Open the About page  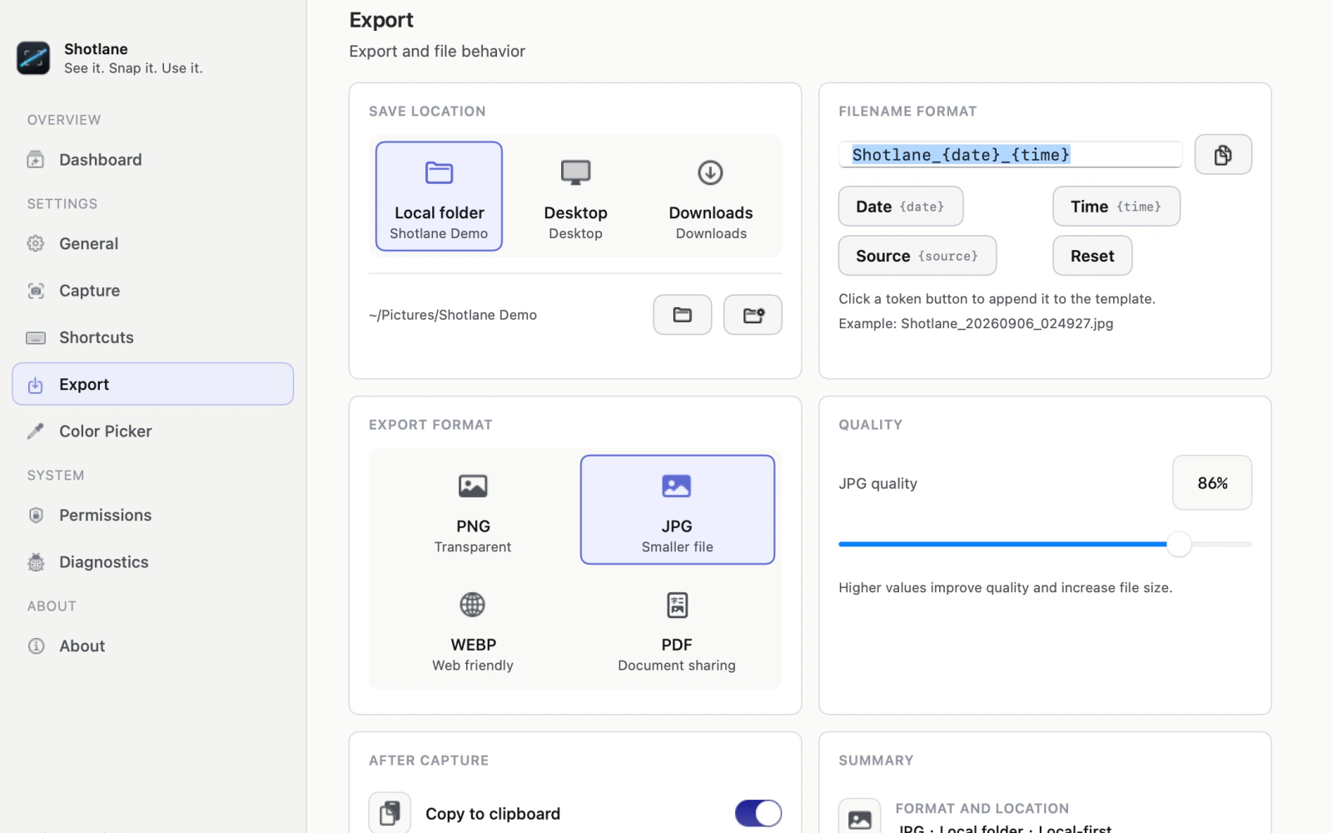[153, 646]
